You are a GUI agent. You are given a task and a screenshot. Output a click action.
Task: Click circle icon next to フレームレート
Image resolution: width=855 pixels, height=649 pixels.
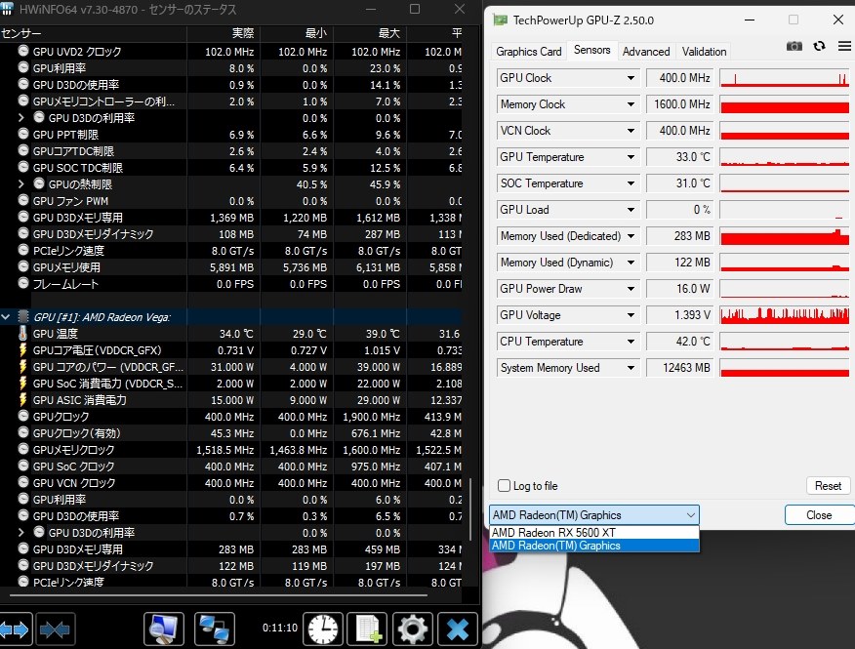(22, 284)
